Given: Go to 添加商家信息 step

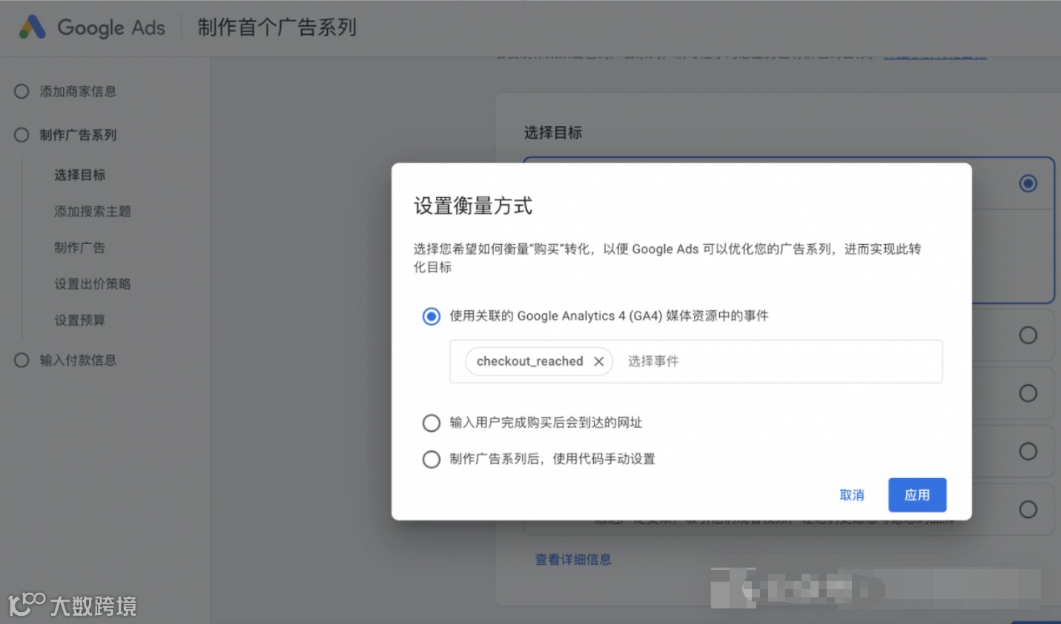Looking at the screenshot, I should click(78, 91).
